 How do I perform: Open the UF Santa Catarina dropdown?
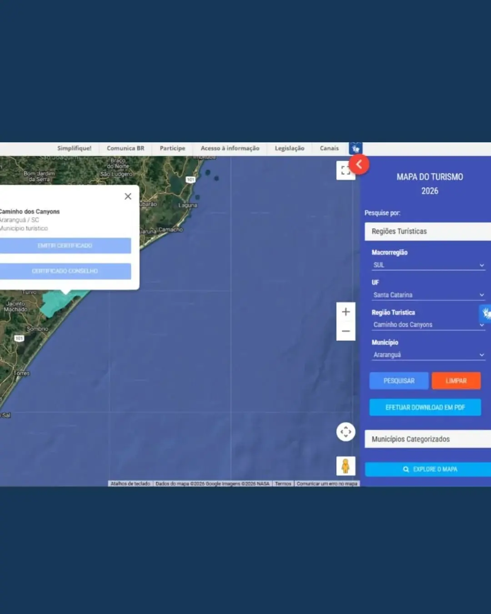pos(428,295)
